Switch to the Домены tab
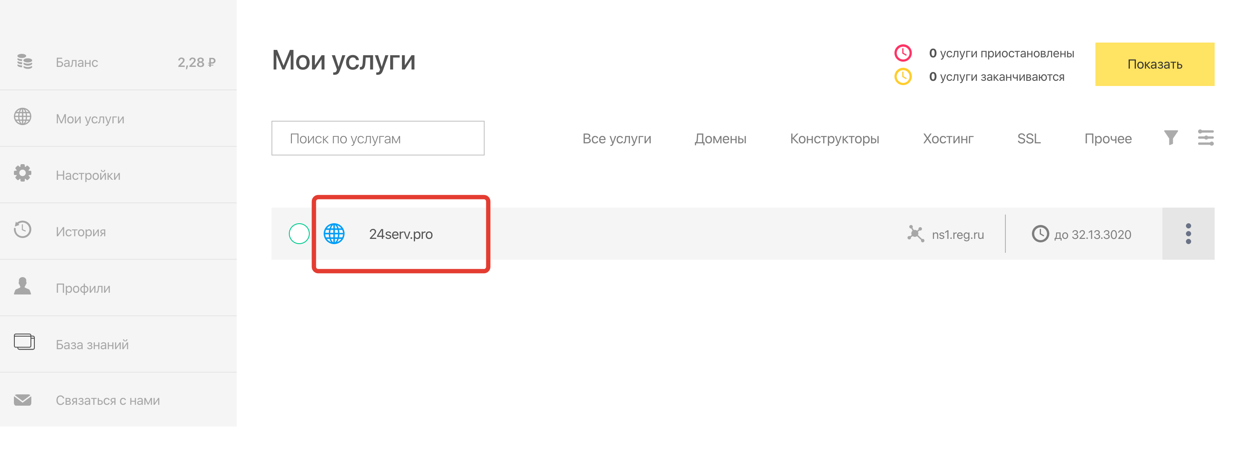1239x463 pixels. tap(720, 139)
